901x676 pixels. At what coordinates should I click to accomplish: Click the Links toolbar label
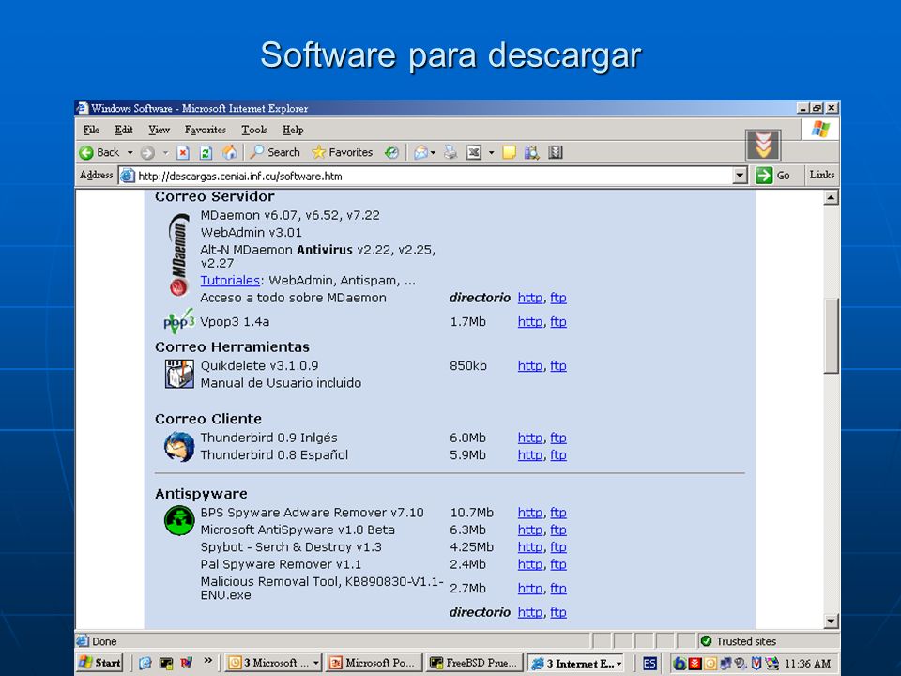click(x=822, y=175)
